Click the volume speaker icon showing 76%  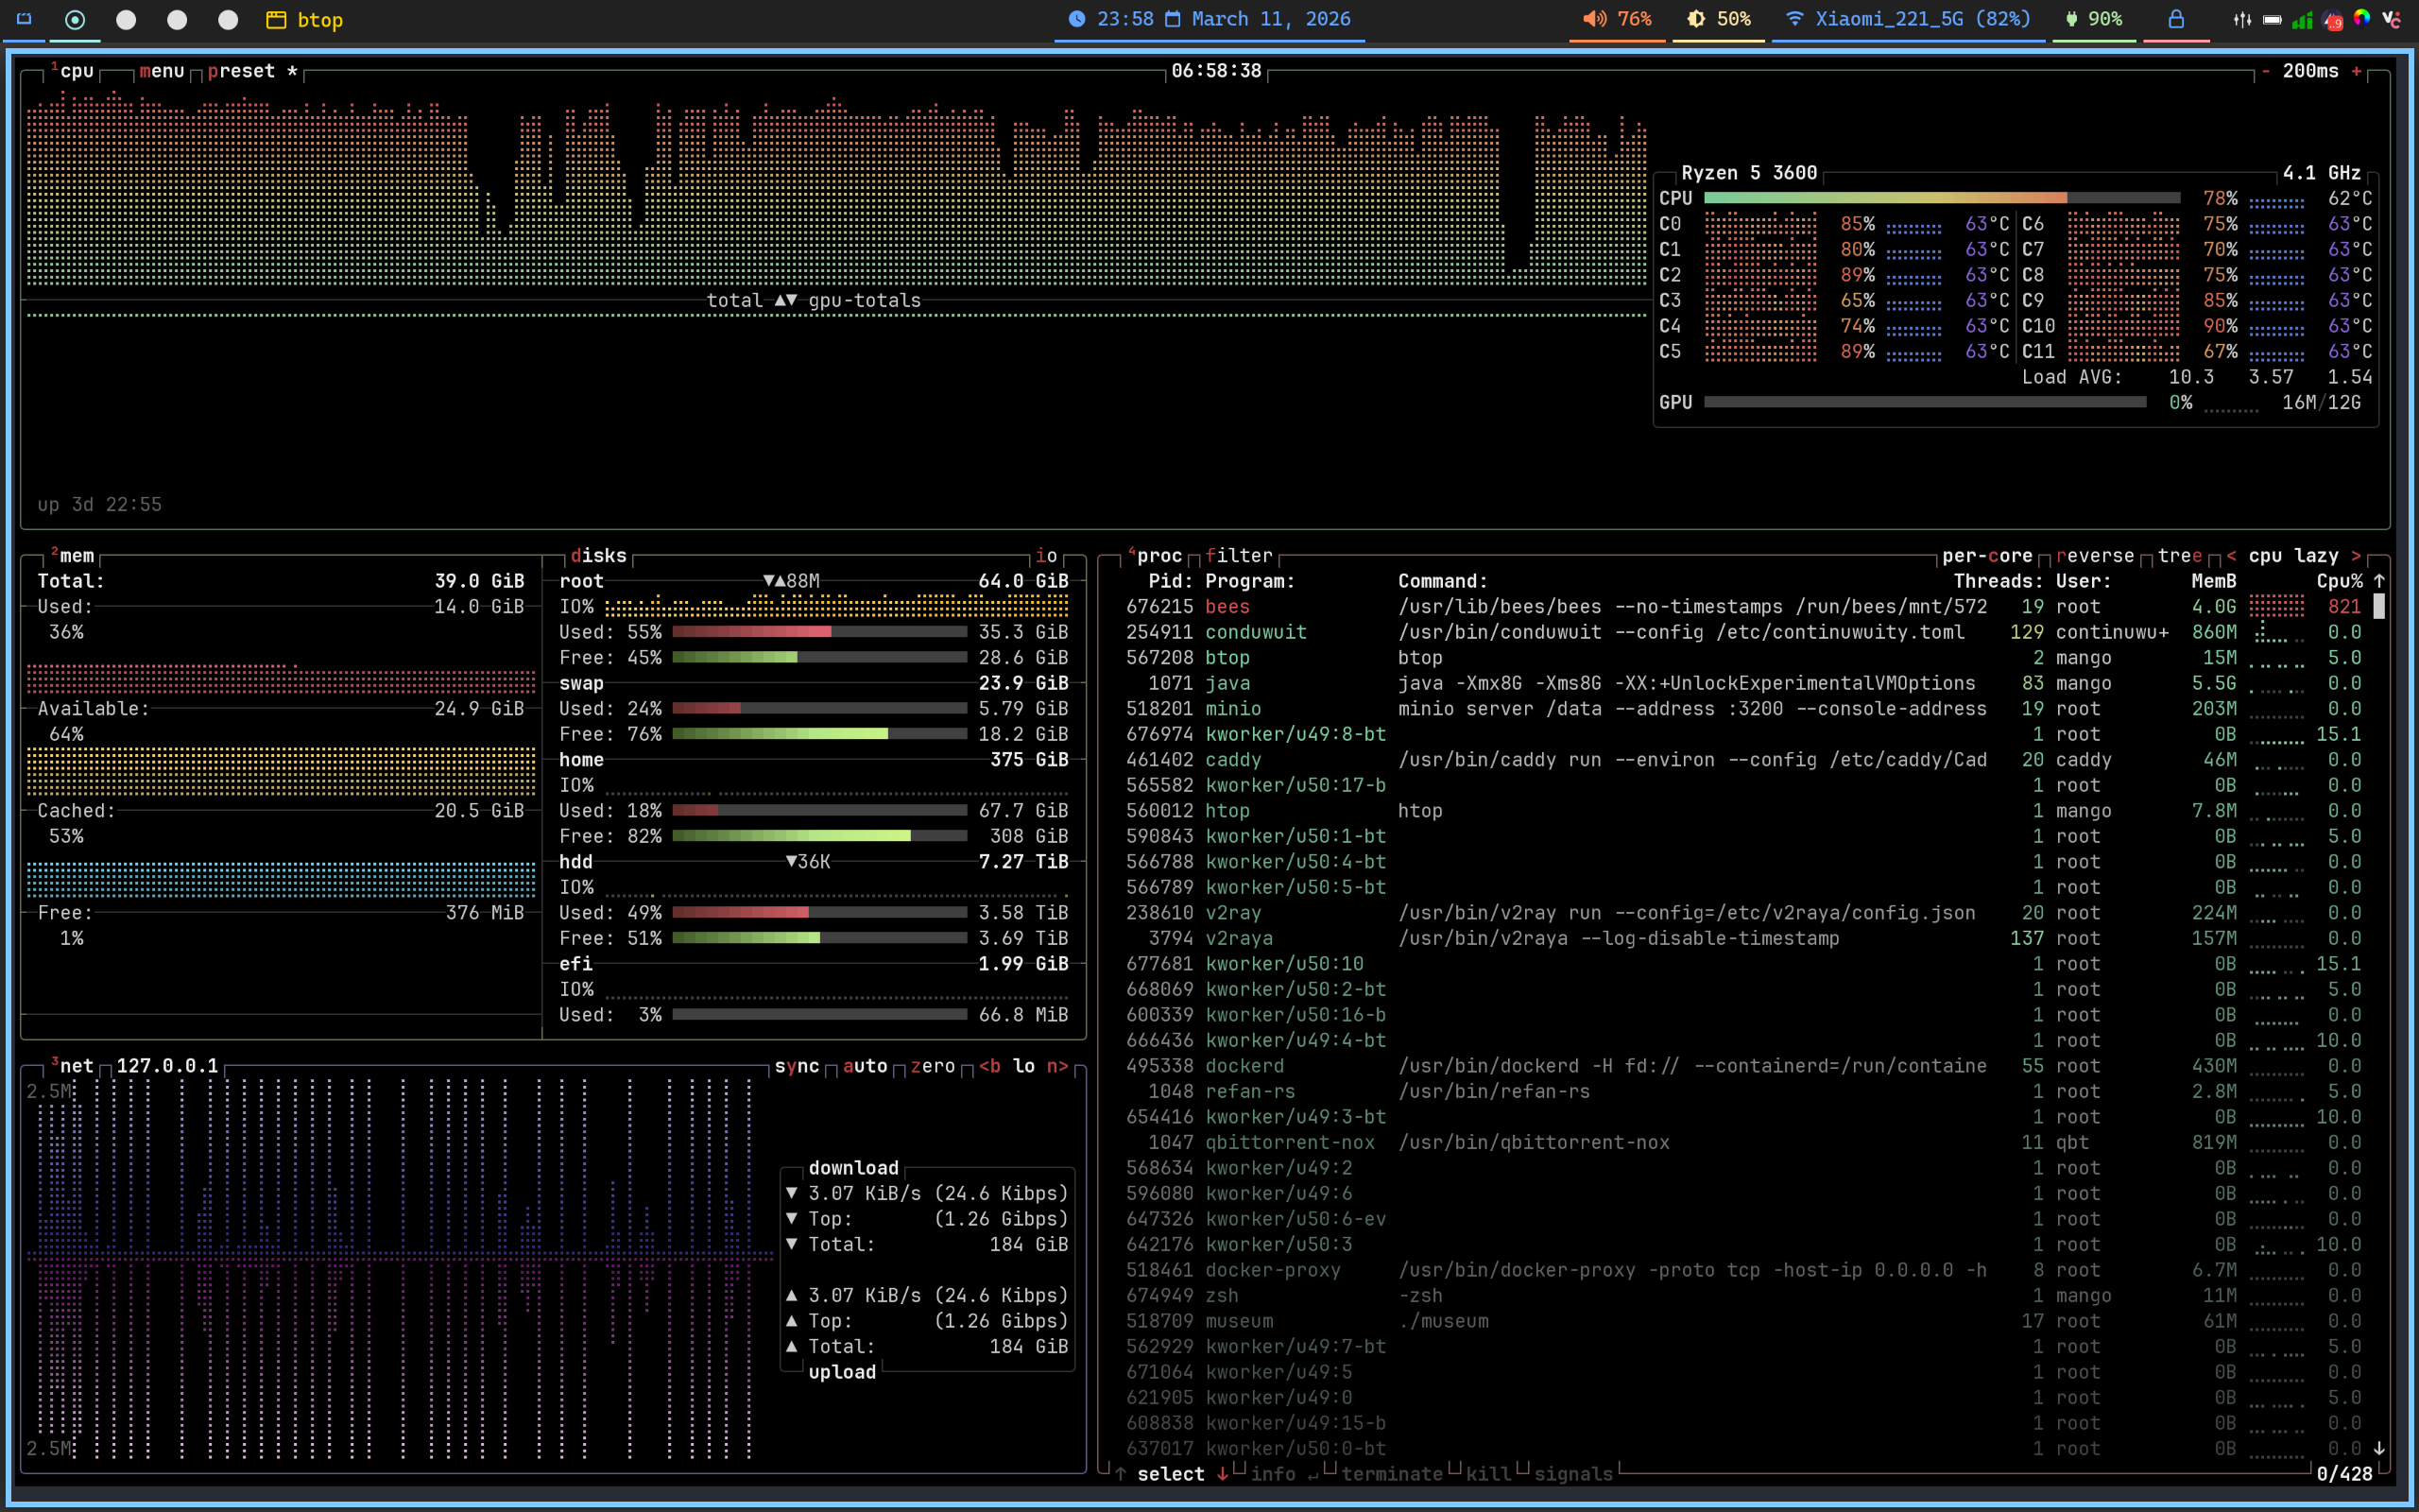click(x=1594, y=19)
